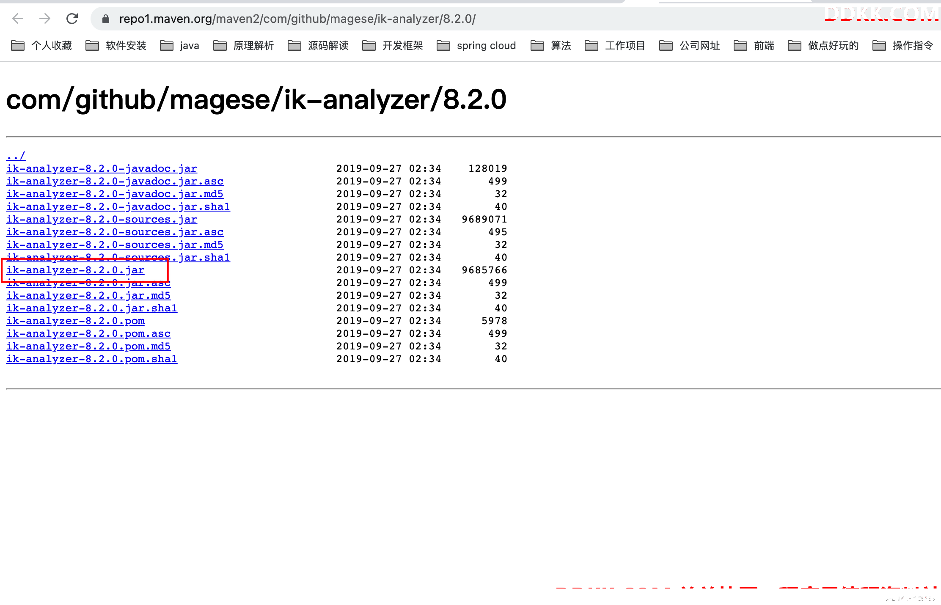Click date 2019-09-27 02:34 in javadoc.jar row
The width and height of the screenshot is (941, 605).
pyautogui.click(x=388, y=168)
